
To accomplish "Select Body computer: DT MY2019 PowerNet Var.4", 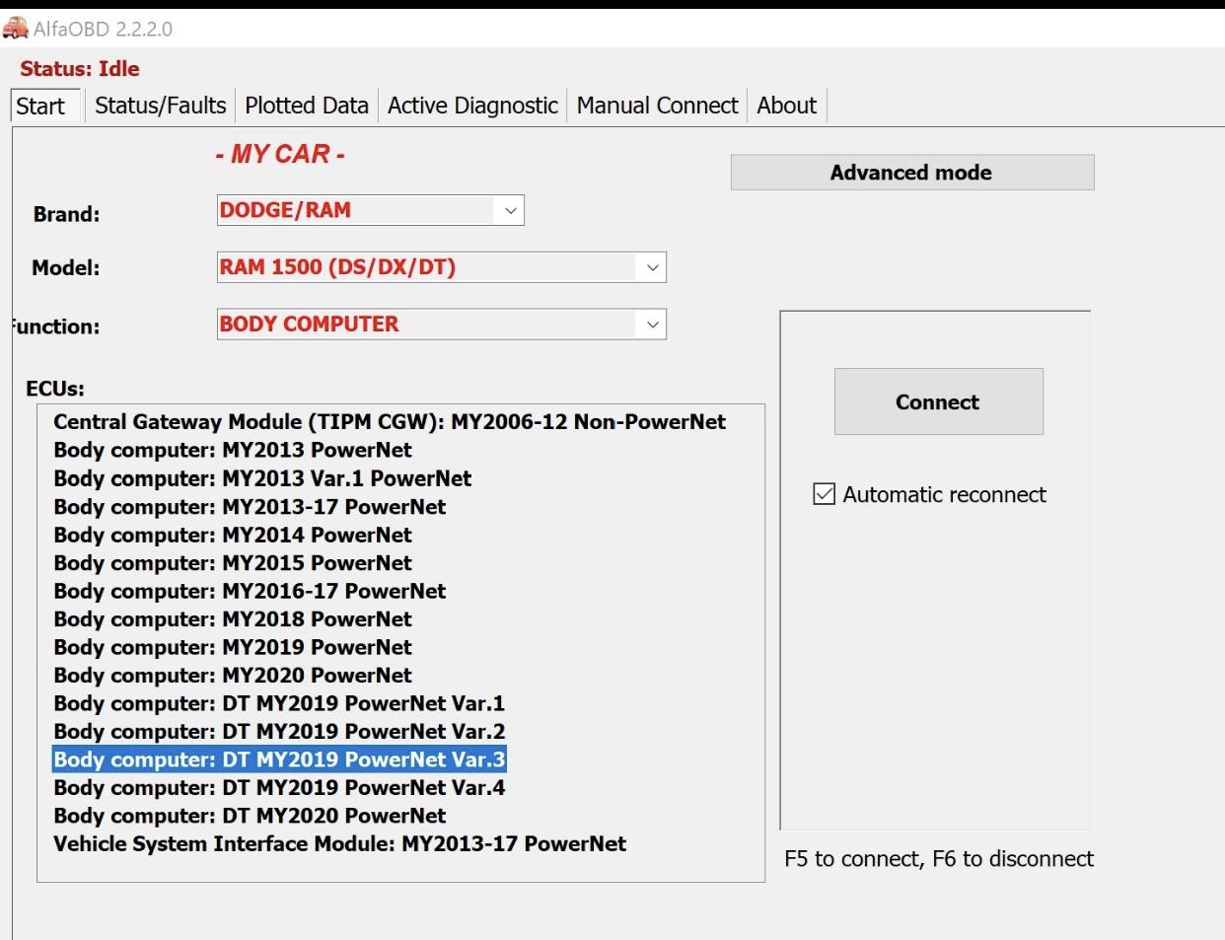I will [279, 788].
